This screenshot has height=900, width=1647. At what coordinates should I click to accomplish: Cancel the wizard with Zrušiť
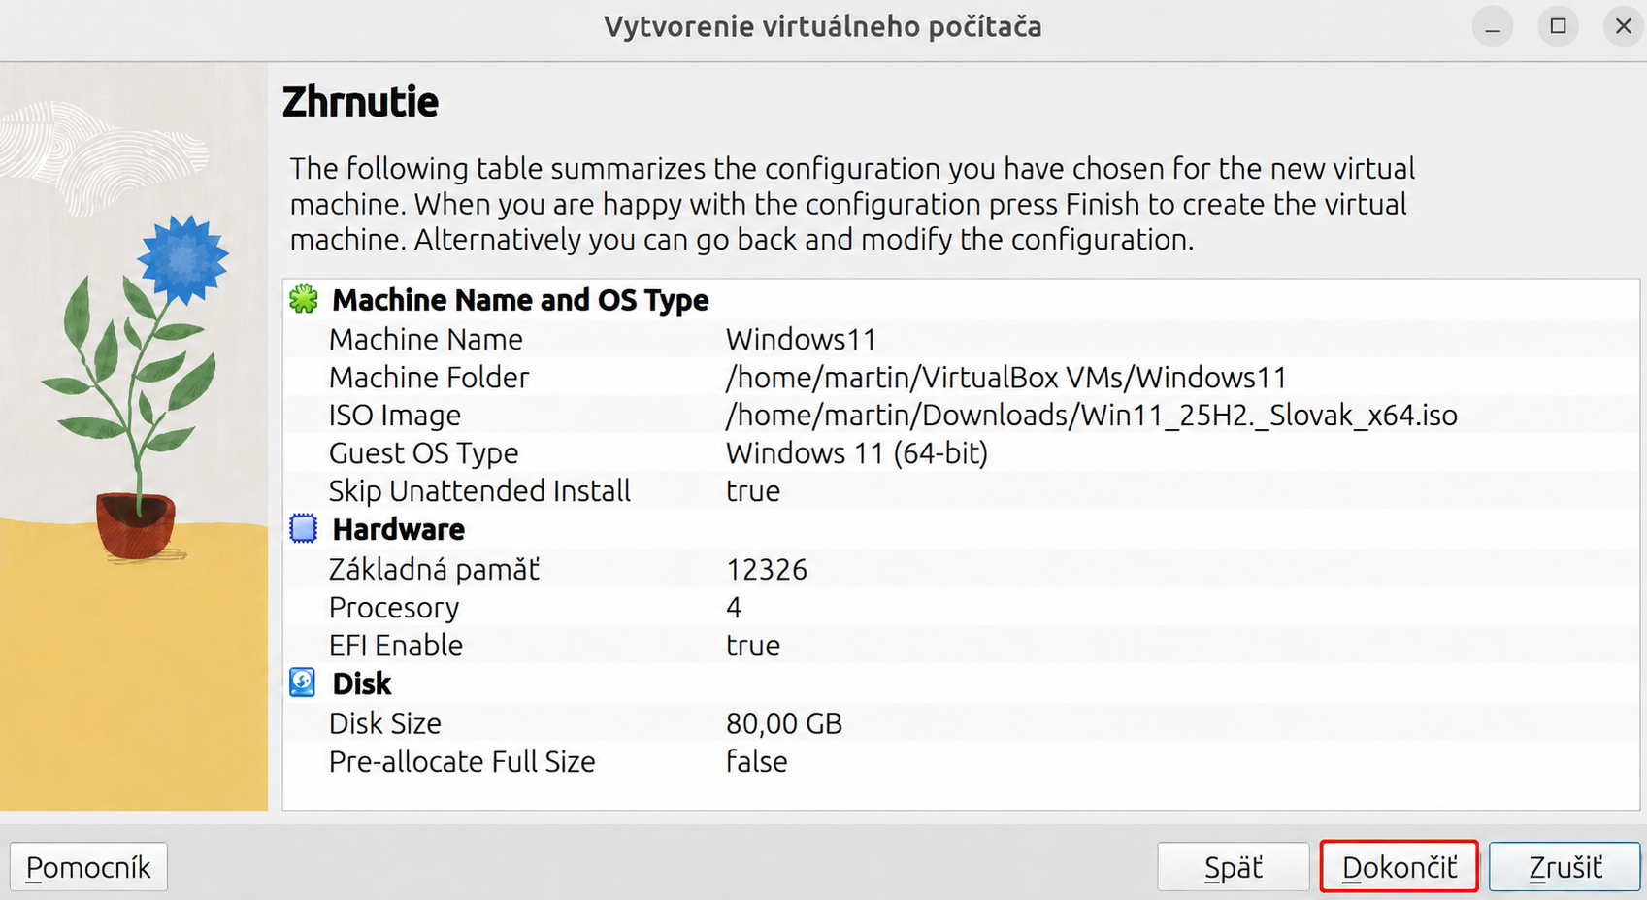point(1565,866)
